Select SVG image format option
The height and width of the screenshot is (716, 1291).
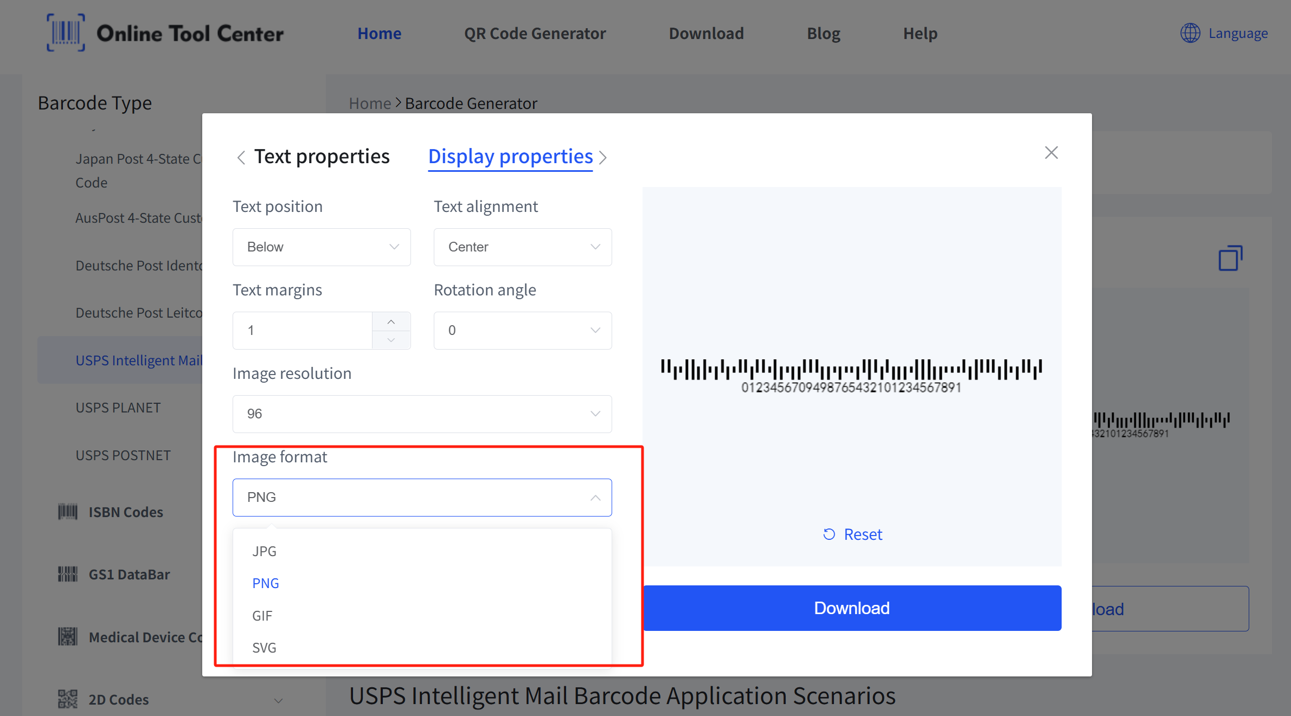click(422, 648)
